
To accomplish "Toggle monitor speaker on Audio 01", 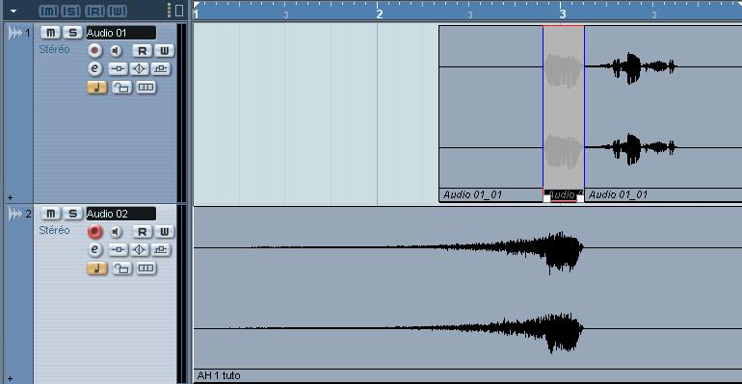I will pyautogui.click(x=116, y=51).
